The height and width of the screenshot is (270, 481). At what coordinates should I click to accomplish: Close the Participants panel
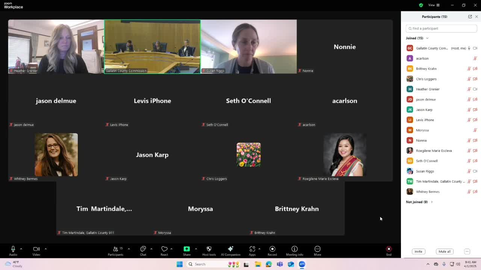click(x=476, y=16)
